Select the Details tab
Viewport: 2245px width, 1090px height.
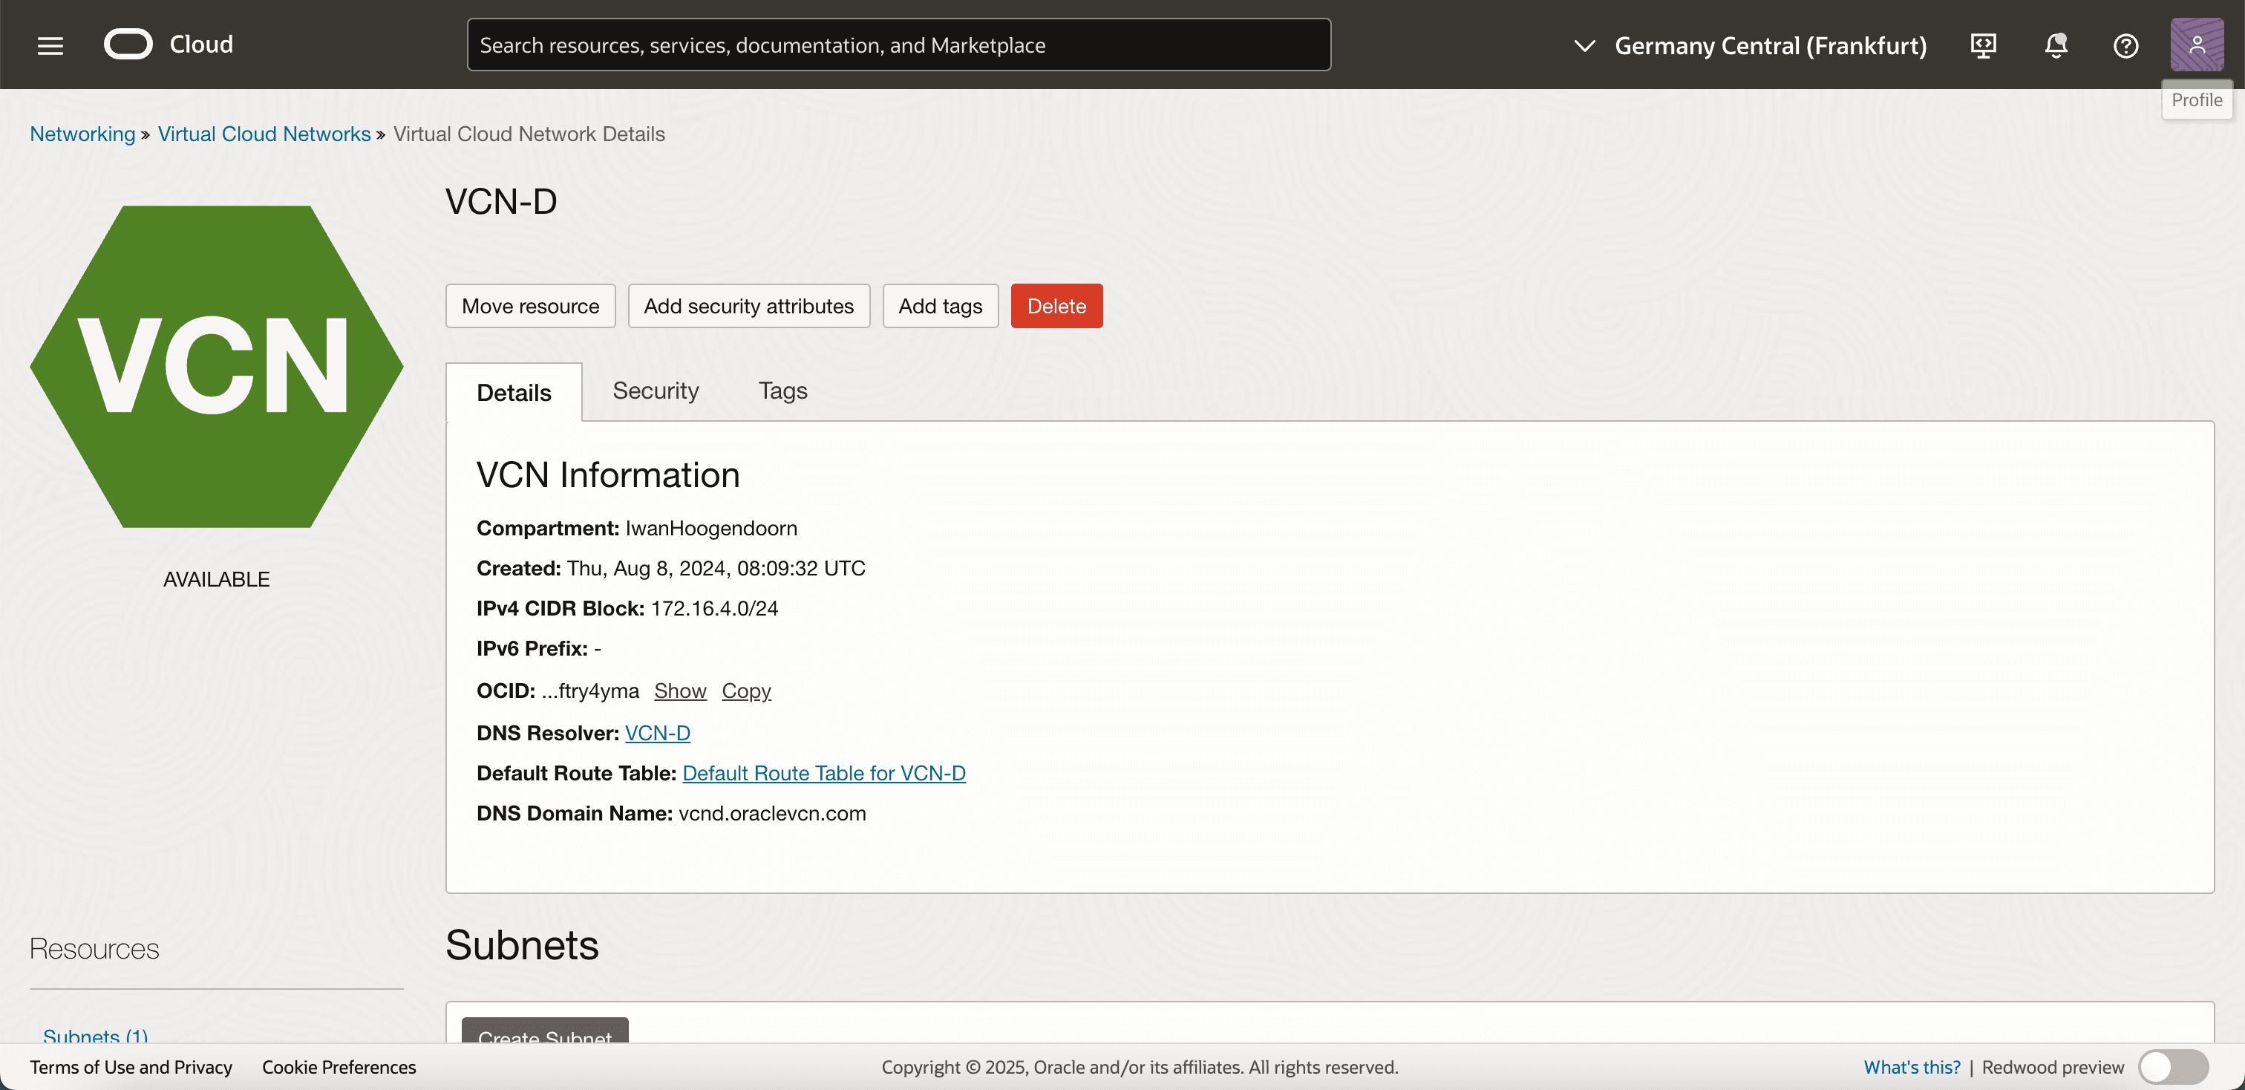(513, 392)
